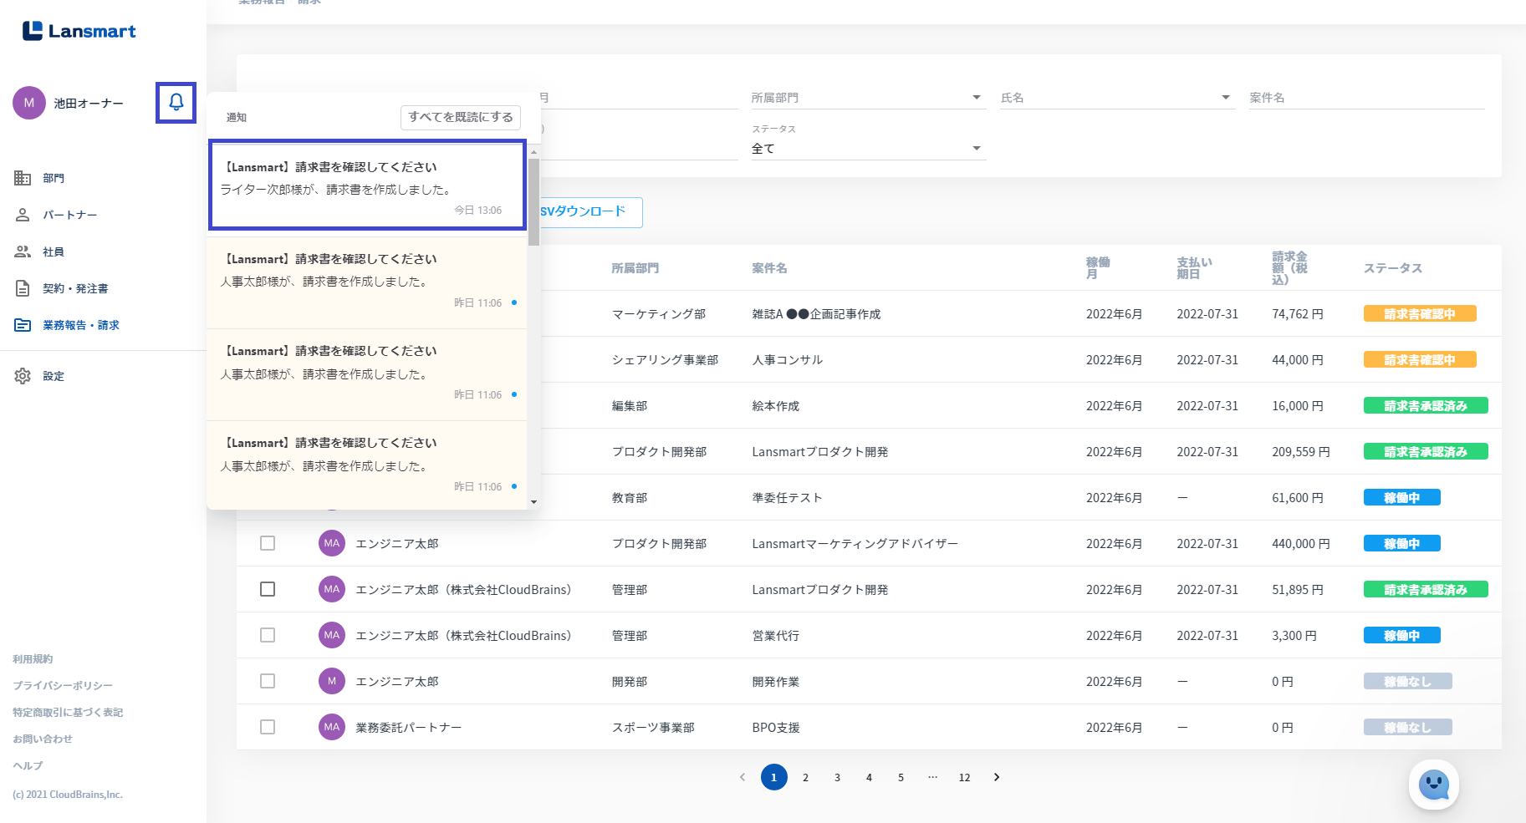The image size is (1526, 823).
Task: Click the パートナー person icon
Action: coord(23,215)
